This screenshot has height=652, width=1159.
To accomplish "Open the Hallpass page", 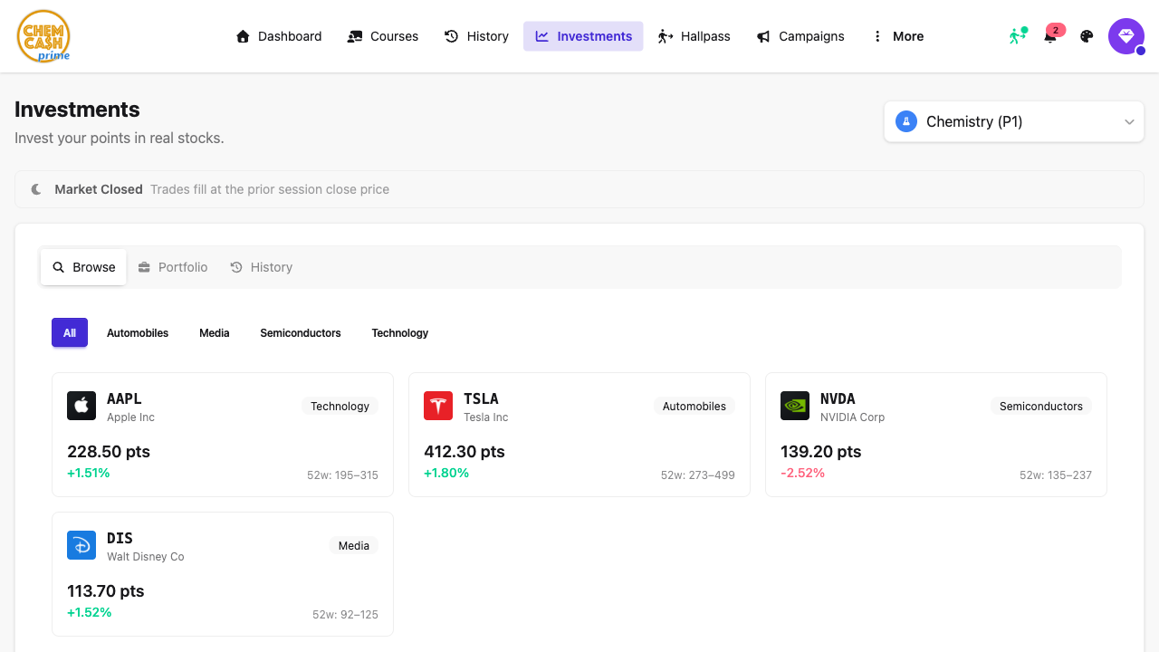I will 694,36.
